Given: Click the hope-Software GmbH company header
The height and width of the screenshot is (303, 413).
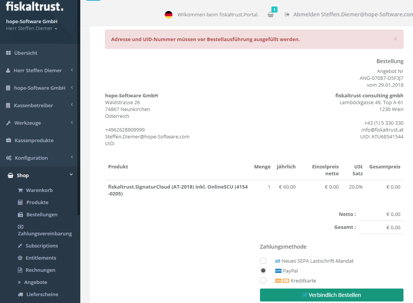Looking at the screenshot, I should 32,22.
